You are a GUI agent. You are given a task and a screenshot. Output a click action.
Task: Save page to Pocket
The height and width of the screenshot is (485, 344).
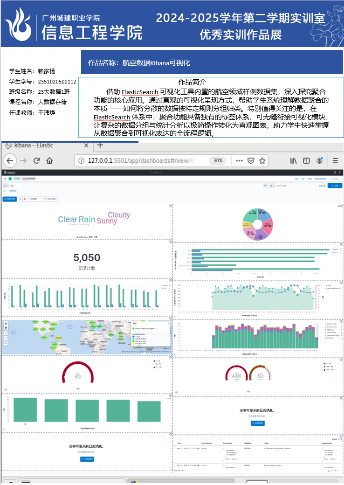coord(251,160)
